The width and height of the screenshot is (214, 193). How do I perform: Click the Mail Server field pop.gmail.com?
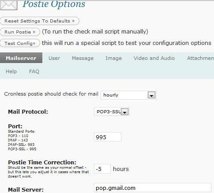[x=153, y=188]
